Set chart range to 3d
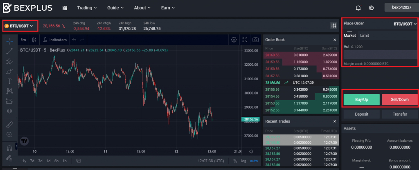This screenshot has width=419, height=170. point(41,161)
